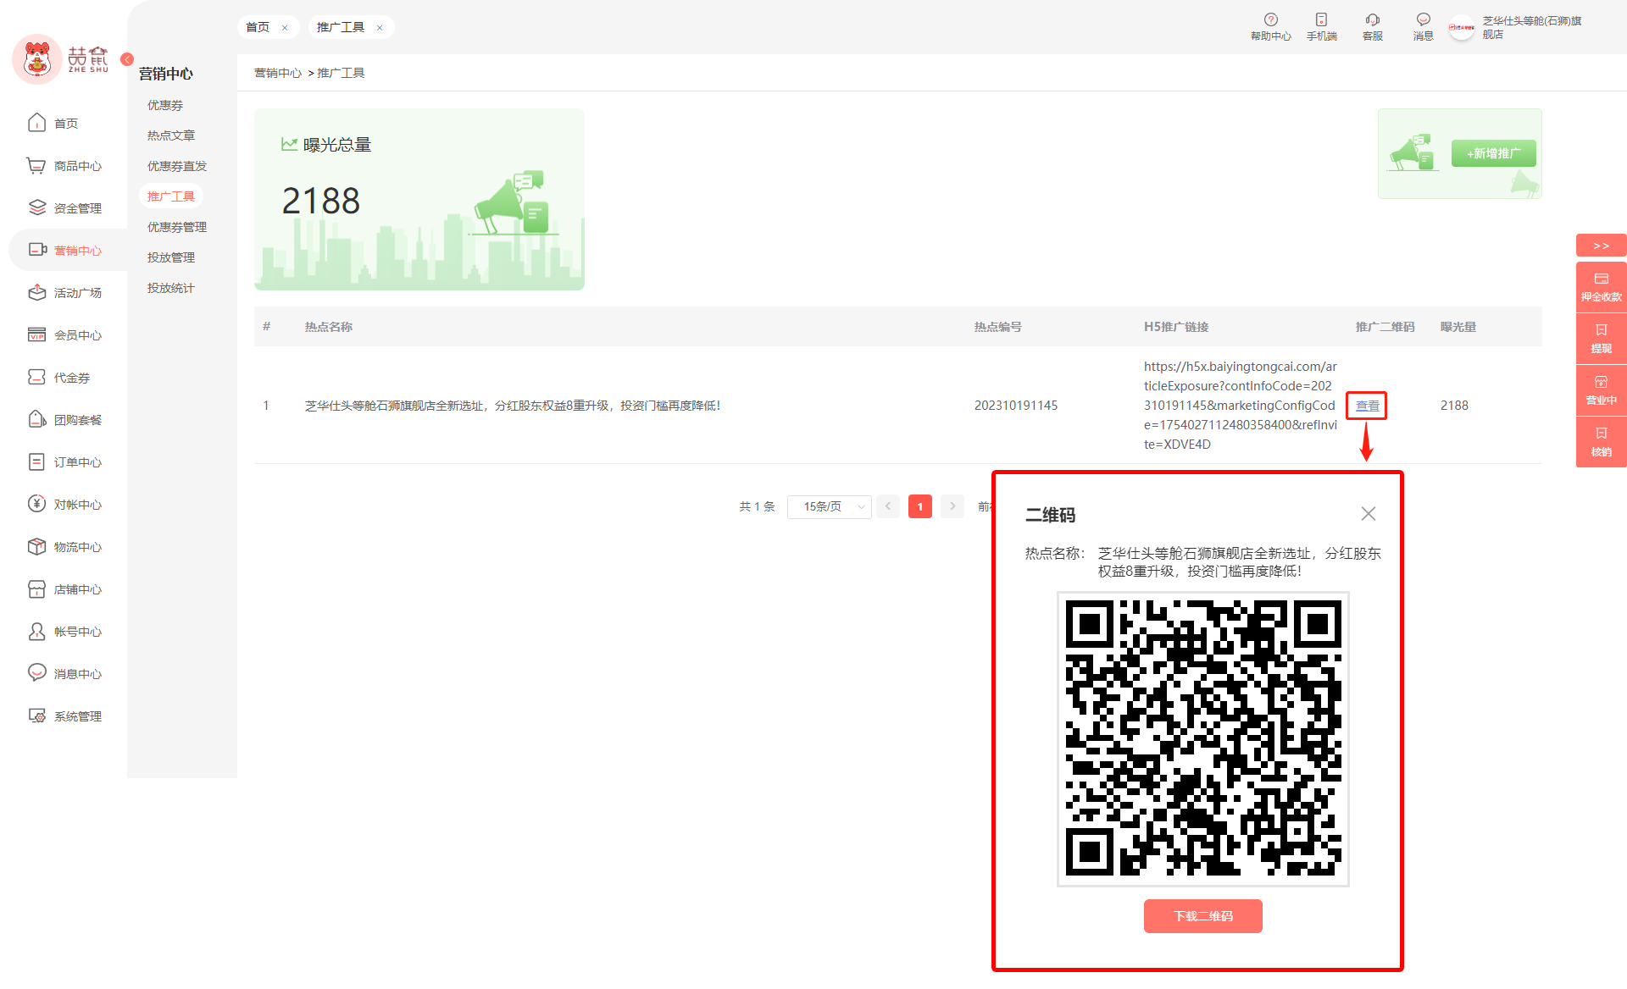
Task: Open 帮助中心 help icon in header
Action: (1270, 19)
